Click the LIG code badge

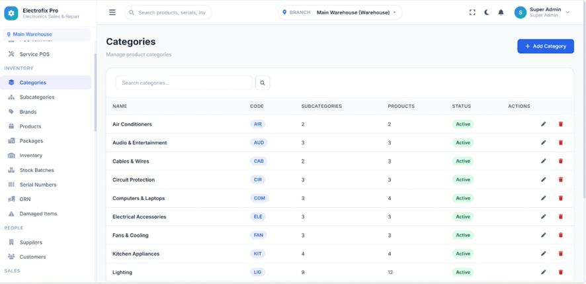257,272
